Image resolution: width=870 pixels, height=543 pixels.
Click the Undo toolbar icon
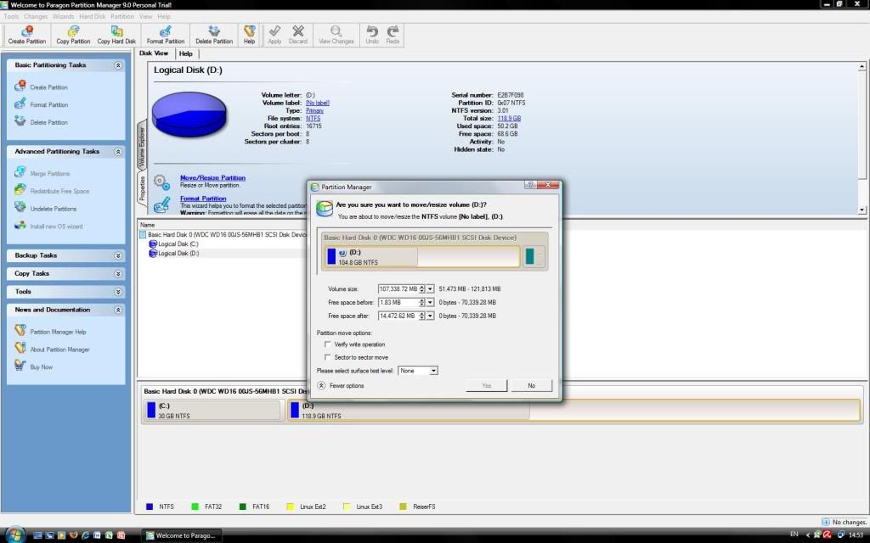(x=372, y=35)
